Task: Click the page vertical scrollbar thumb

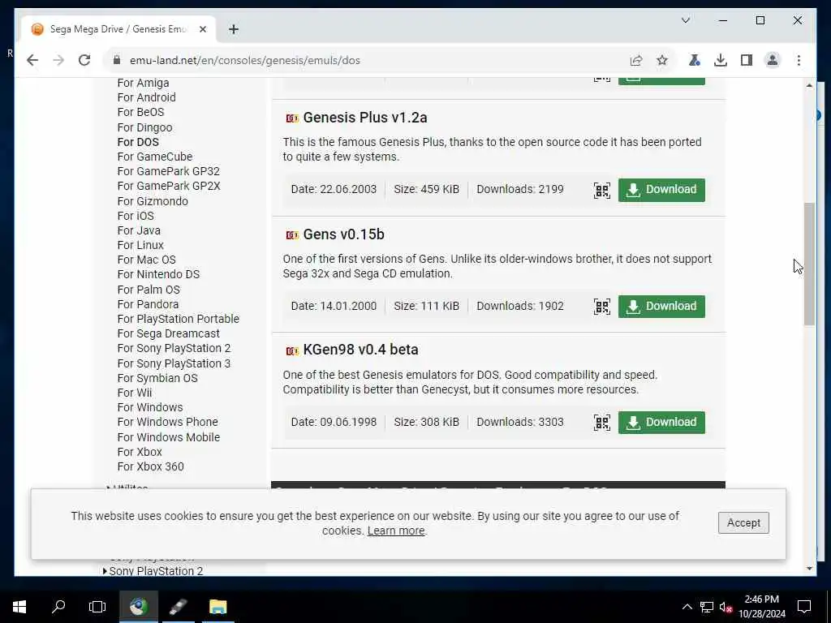Action: [809, 264]
